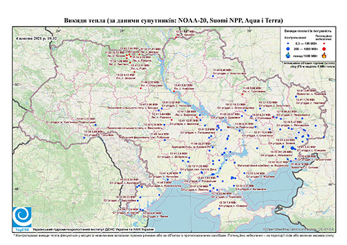347x245 pixels.
Task: Click the small blue dot in legend
Action: tap(288, 43)
